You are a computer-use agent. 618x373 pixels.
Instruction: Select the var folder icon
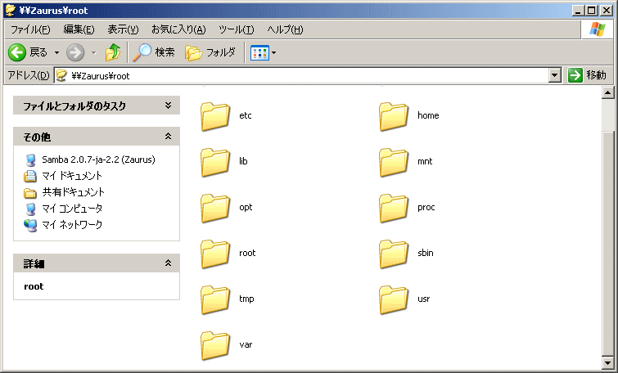click(215, 345)
